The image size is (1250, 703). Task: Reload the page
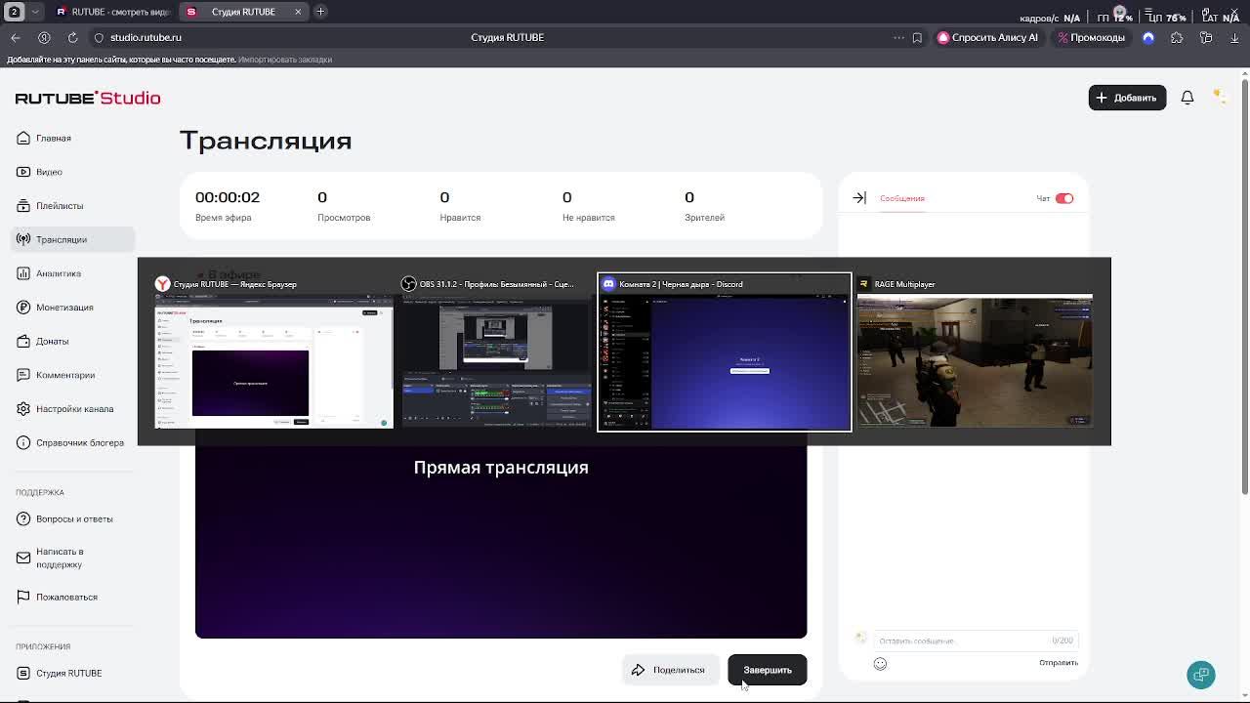tap(72, 37)
